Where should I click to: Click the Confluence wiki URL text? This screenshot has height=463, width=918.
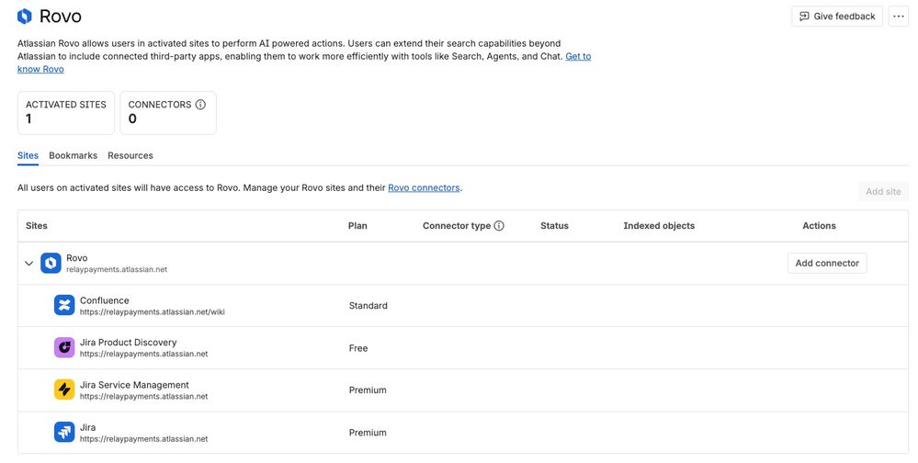coord(153,312)
